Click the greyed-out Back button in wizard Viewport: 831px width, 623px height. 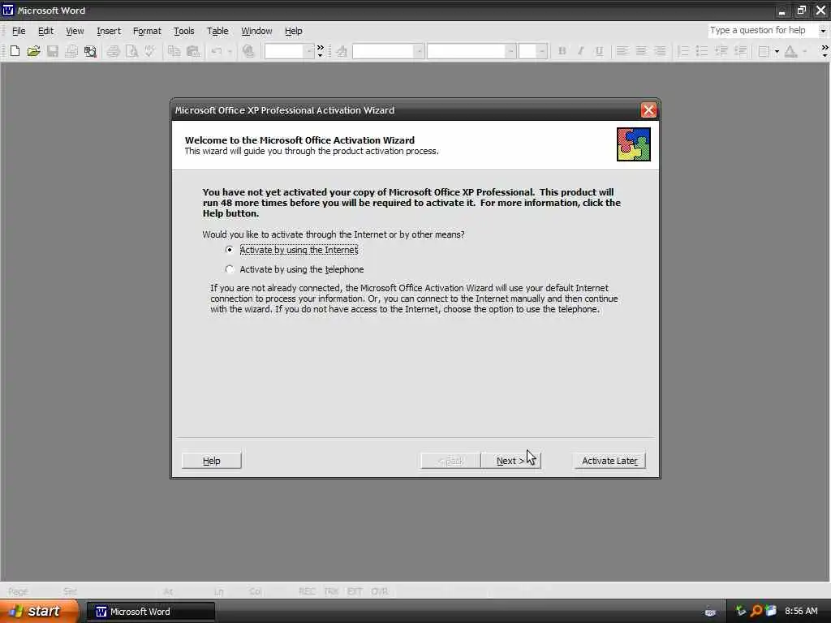(450, 461)
